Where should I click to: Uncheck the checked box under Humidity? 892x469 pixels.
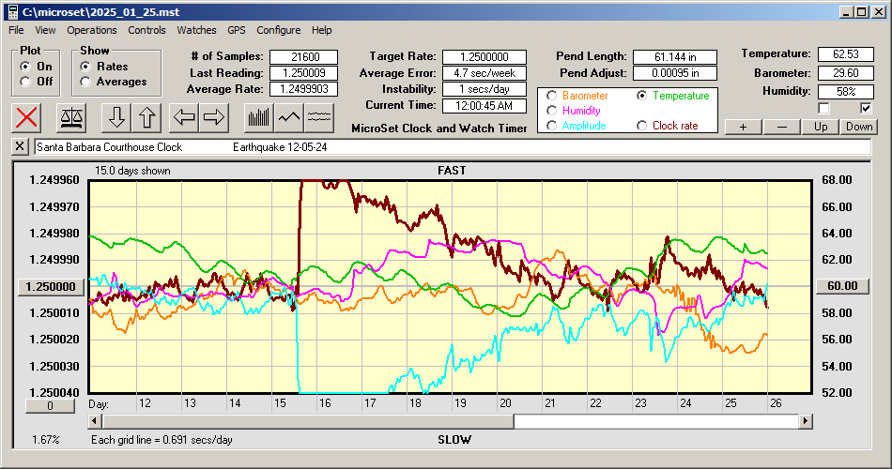coord(866,108)
